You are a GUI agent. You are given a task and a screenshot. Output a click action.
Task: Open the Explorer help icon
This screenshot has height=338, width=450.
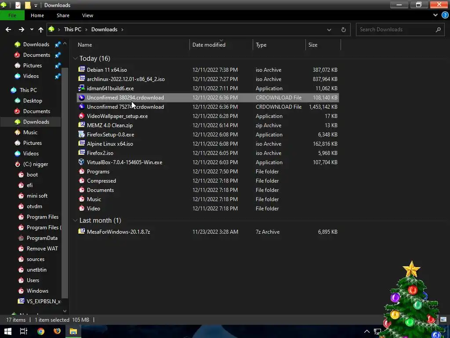pyautogui.click(x=445, y=15)
